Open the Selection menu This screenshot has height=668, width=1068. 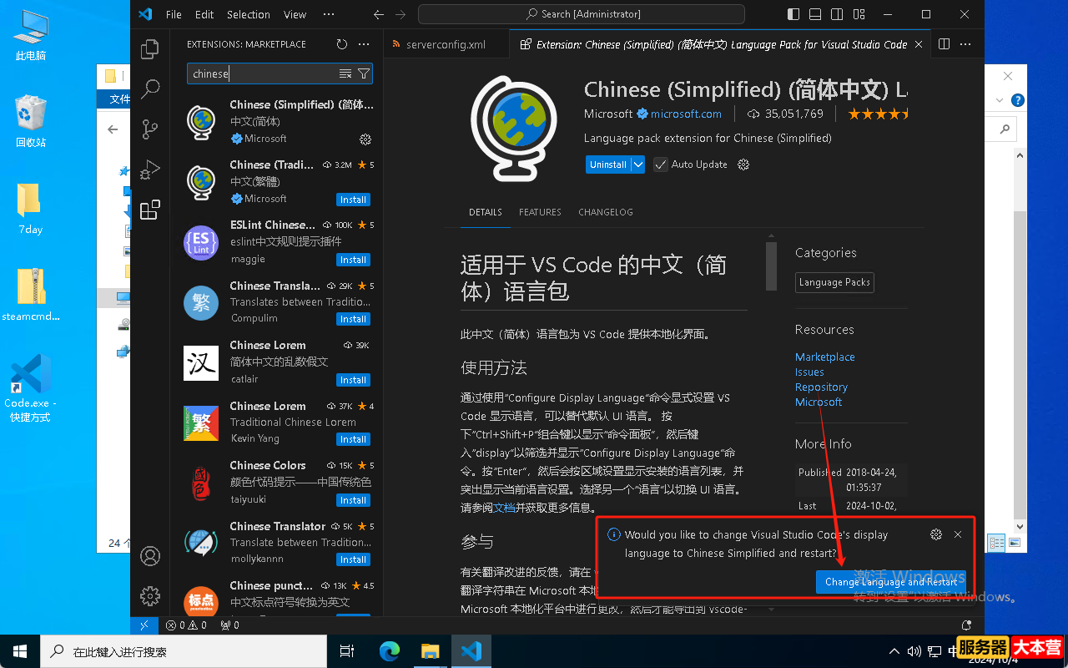[249, 14]
